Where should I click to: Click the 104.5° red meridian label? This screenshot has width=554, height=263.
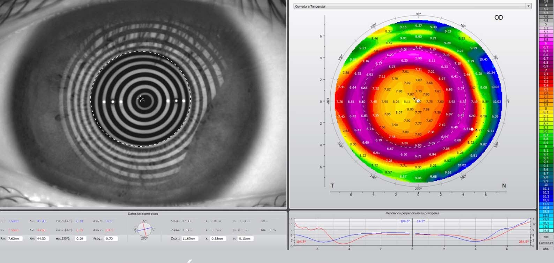tap(301, 242)
